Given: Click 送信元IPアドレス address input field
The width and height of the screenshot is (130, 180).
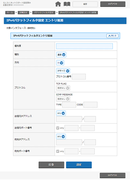Looking at the screenshot, I should (69, 119).
